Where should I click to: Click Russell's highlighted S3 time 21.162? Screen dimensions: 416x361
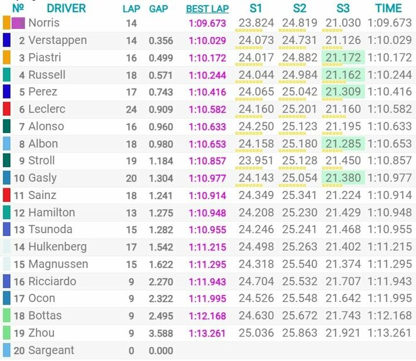343,75
